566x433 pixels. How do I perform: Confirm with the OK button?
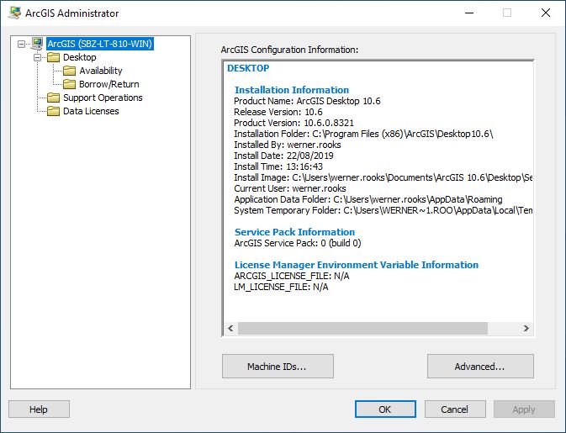(384, 409)
